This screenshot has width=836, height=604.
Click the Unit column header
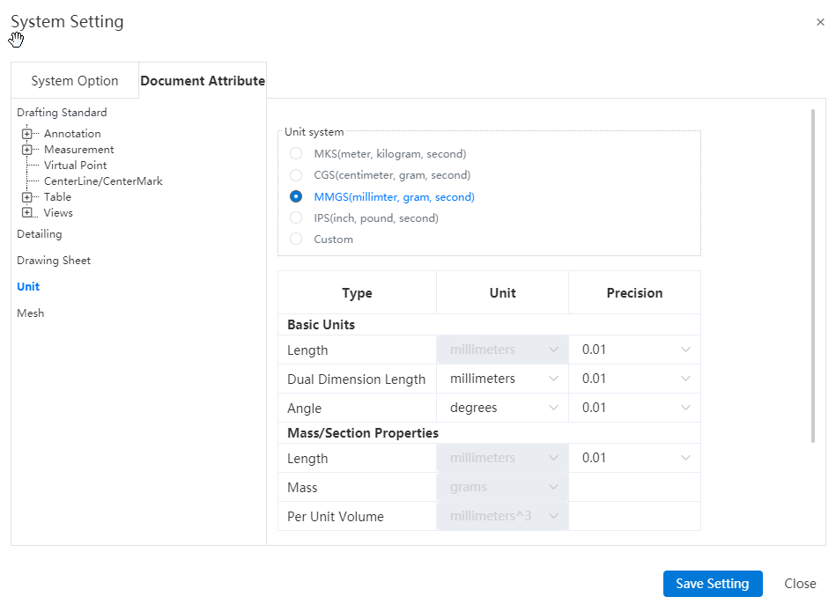tap(502, 292)
